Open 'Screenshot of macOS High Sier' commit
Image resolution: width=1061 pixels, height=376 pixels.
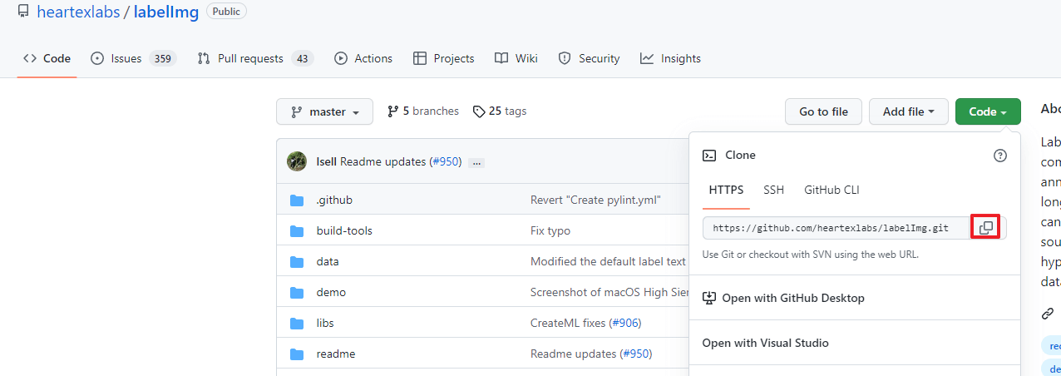pyautogui.click(x=609, y=292)
